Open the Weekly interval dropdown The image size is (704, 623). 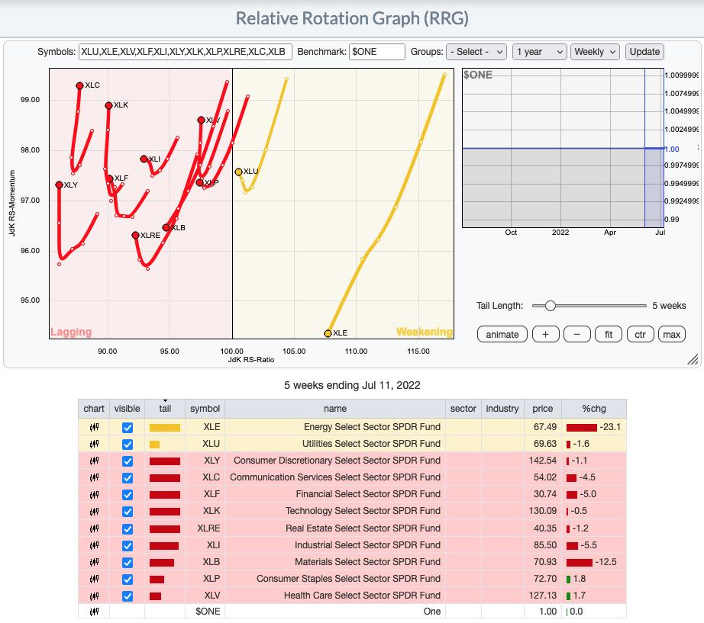[x=595, y=52]
